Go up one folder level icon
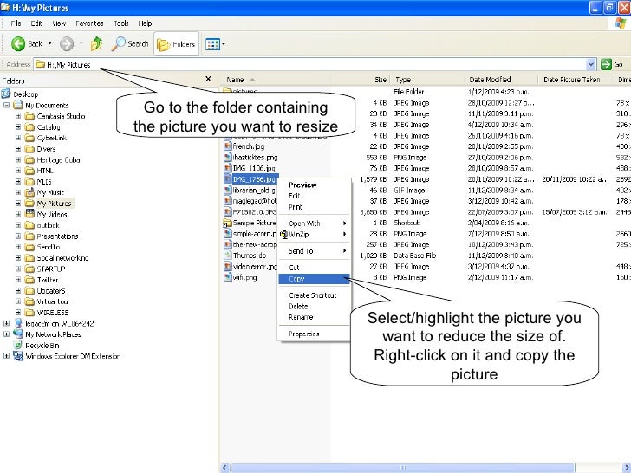631x473 pixels. [x=96, y=43]
